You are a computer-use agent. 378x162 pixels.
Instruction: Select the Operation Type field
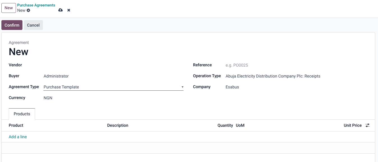[273, 76]
